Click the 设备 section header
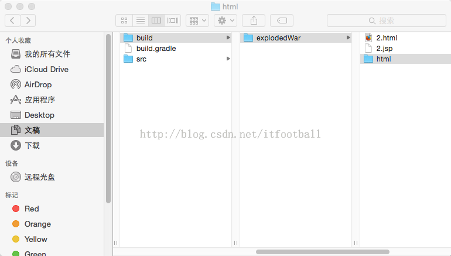The image size is (451, 256). (12, 163)
